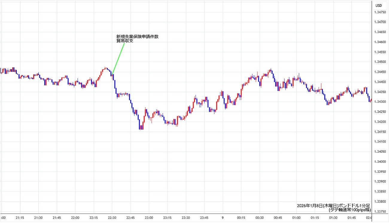The width and height of the screenshot is (389, 223).
Task: Click the green annotation pointer line
Action: [118, 58]
